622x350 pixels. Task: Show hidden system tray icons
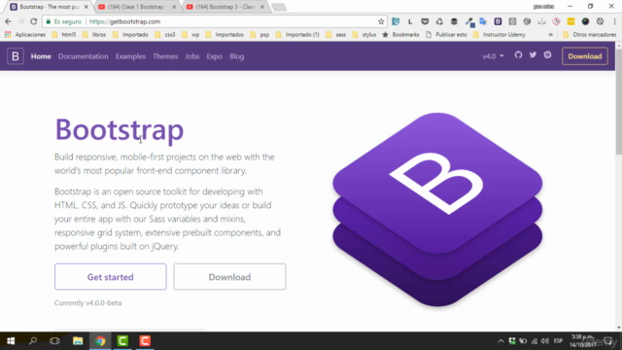coord(501,341)
